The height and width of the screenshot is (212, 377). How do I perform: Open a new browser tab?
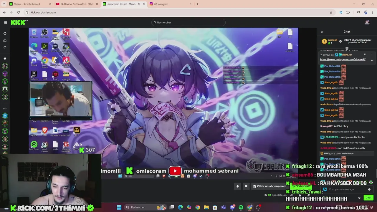(x=197, y=4)
